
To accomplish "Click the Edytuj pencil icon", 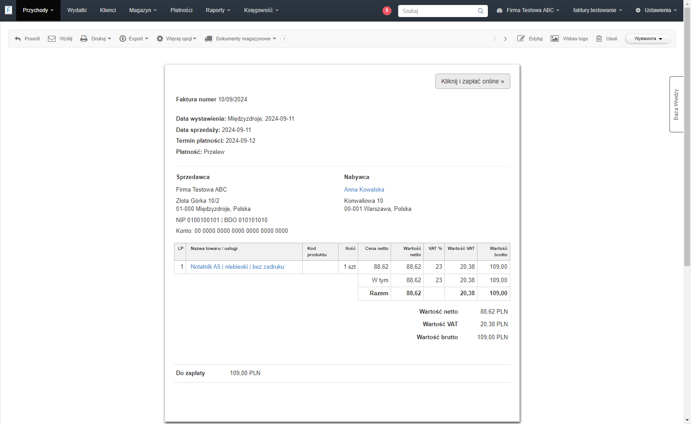I will [x=521, y=39].
